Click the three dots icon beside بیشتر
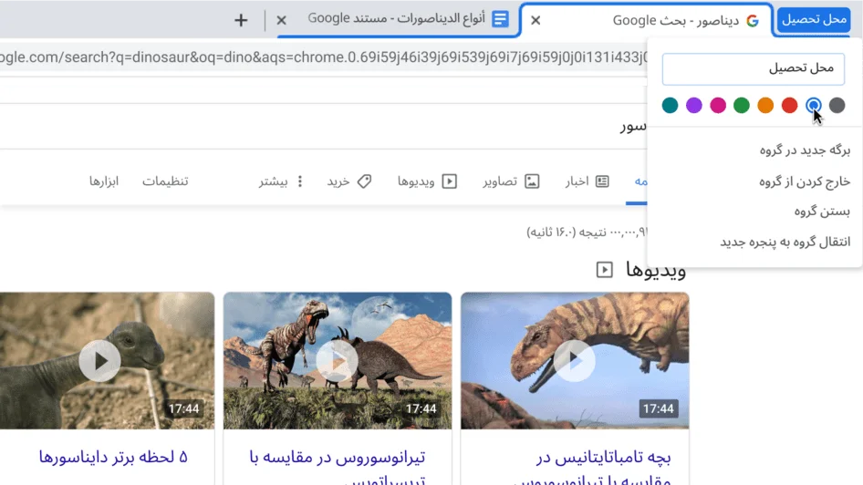Image resolution: width=863 pixels, height=485 pixels. pyautogui.click(x=300, y=181)
